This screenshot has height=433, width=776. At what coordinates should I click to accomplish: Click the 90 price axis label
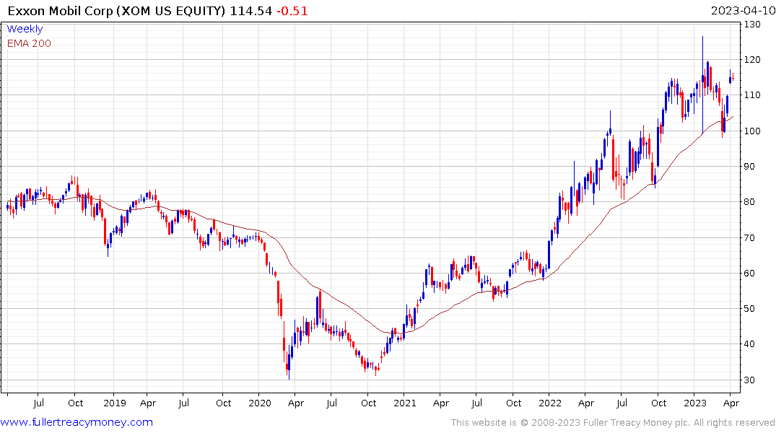click(750, 167)
